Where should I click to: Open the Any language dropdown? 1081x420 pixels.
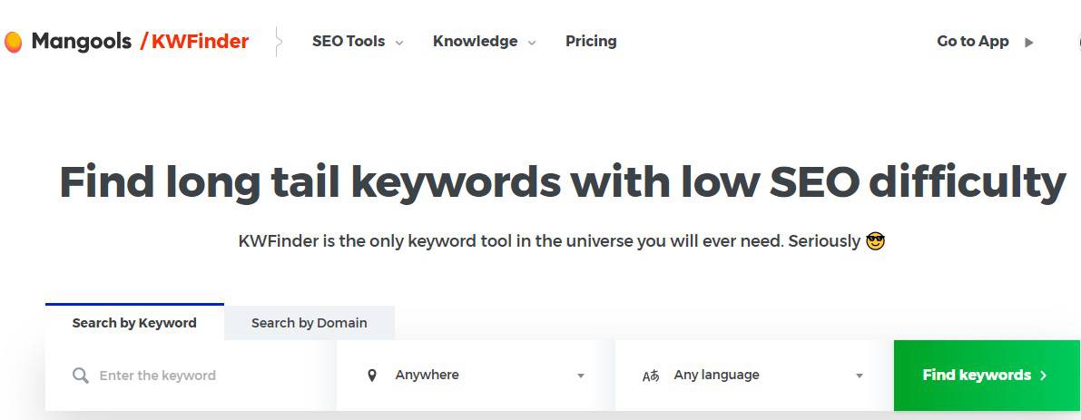pyautogui.click(x=753, y=376)
